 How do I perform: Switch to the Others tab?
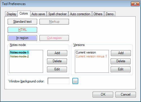98,14
